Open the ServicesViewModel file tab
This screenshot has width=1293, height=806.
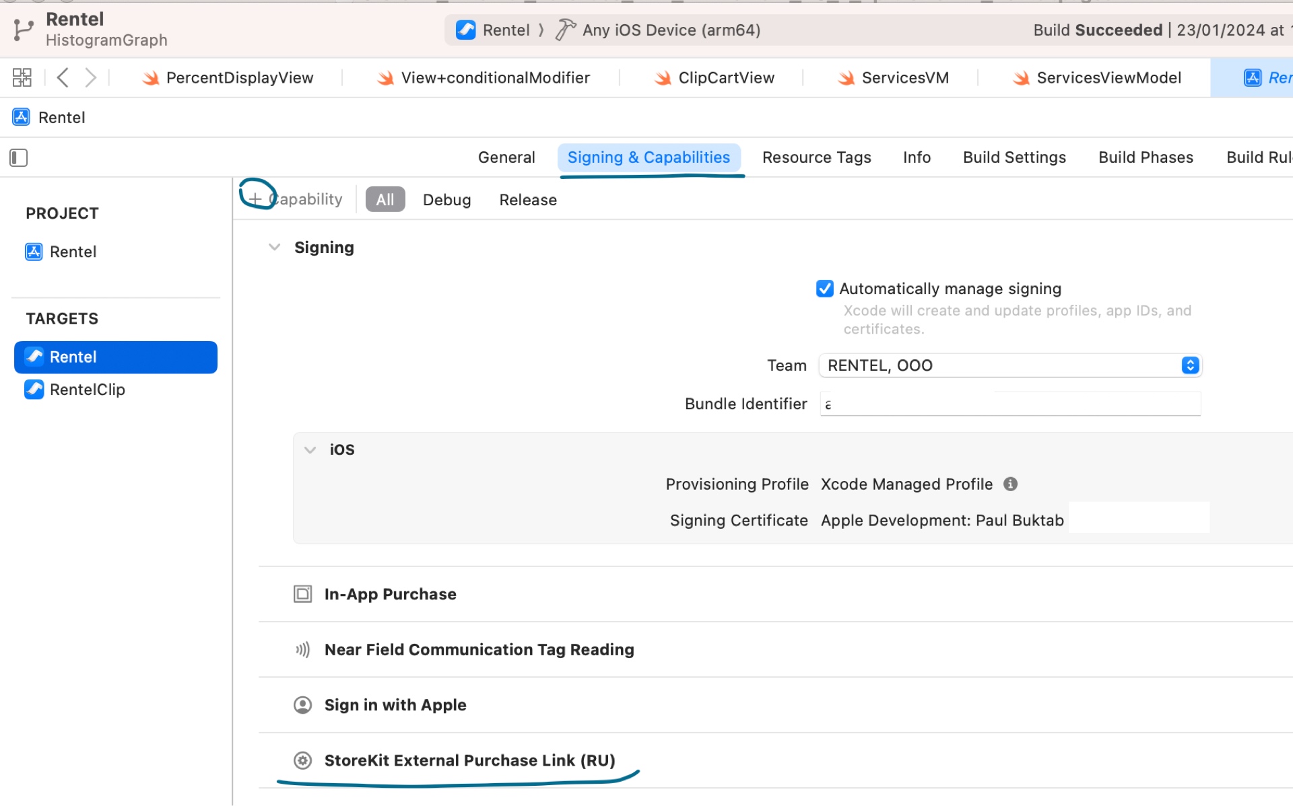point(1108,77)
